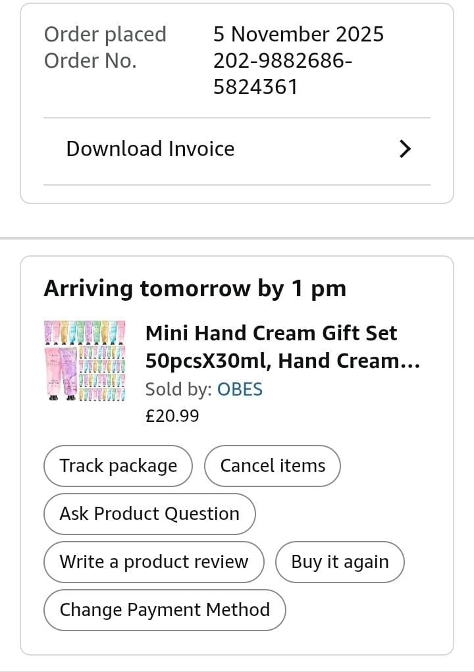Tap the Track package button

click(x=118, y=466)
